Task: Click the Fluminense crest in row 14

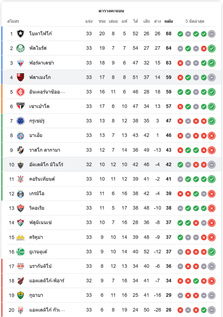Action: [x=21, y=223]
